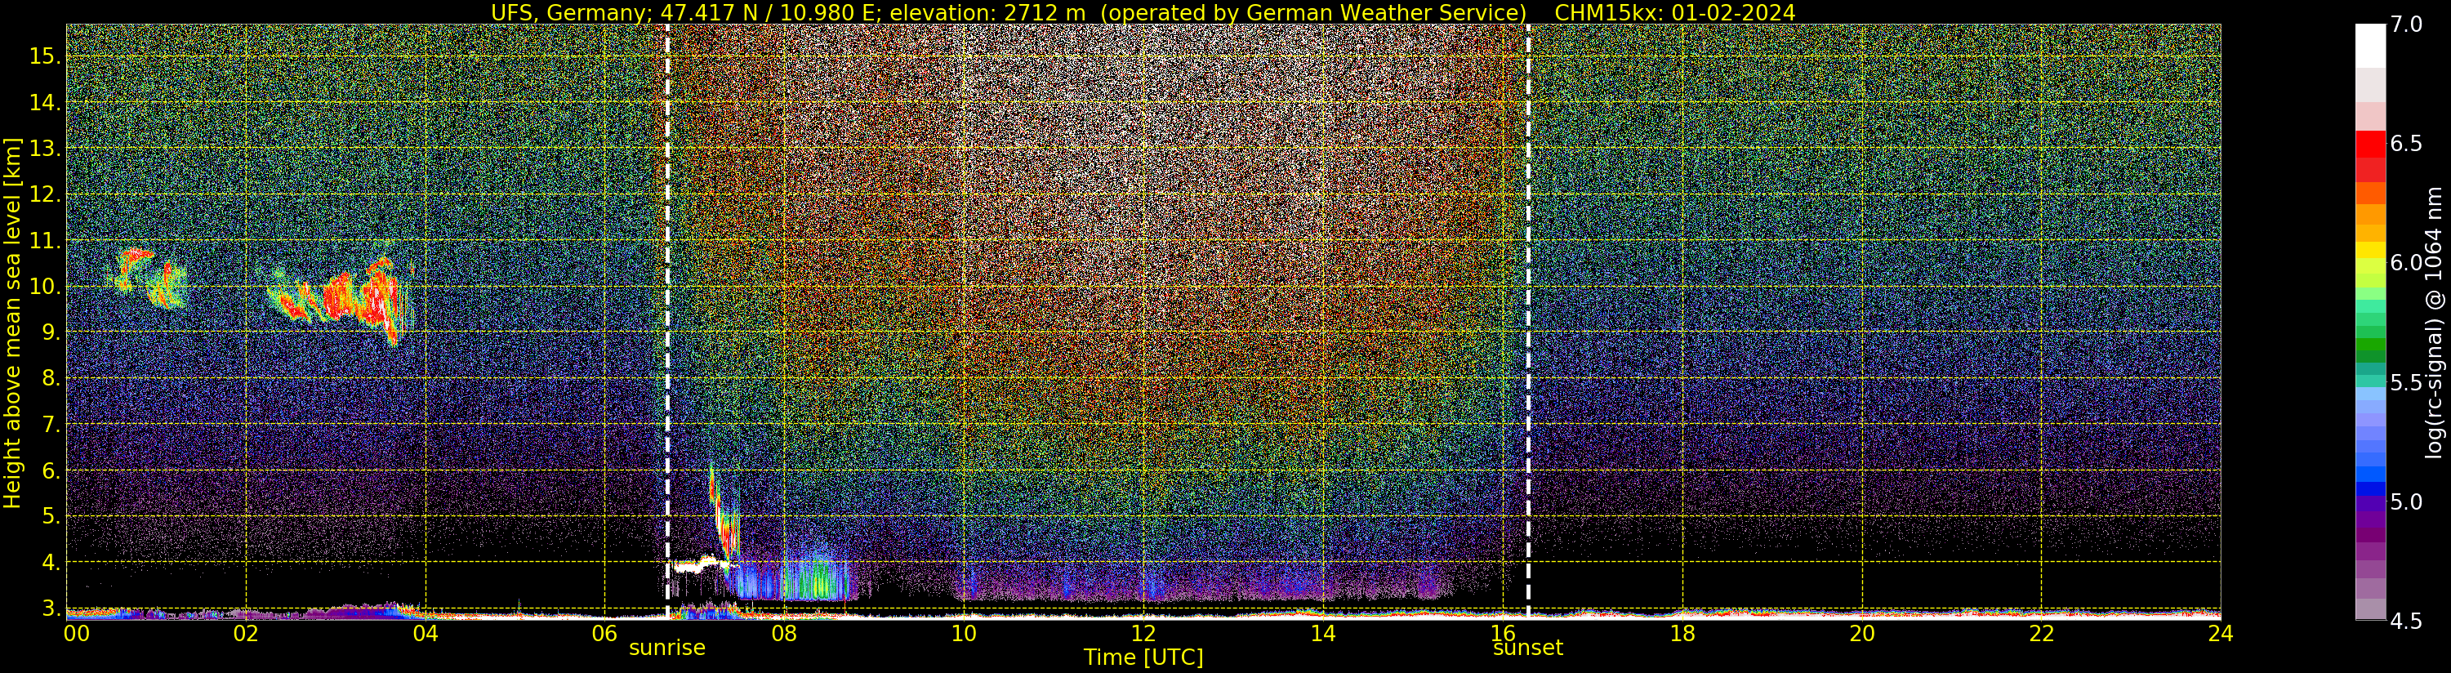2451x673 pixels.
Task: Click the "06" time axis tick label
Action: [605, 634]
